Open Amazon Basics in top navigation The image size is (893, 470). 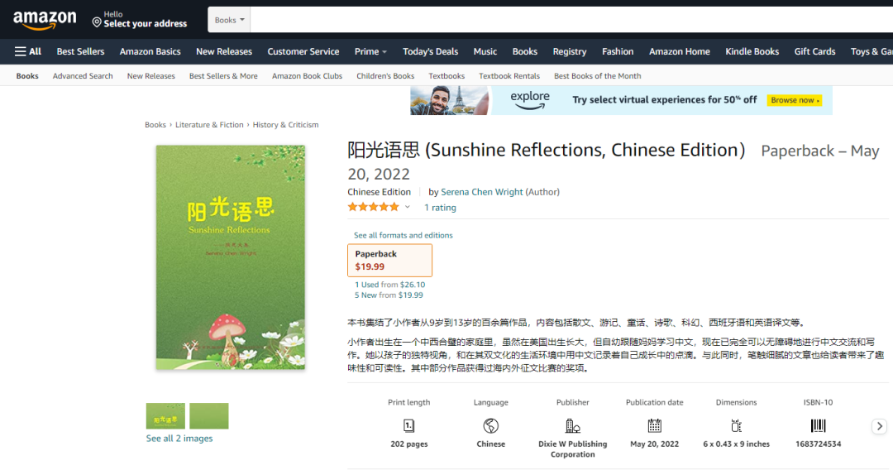pos(150,51)
